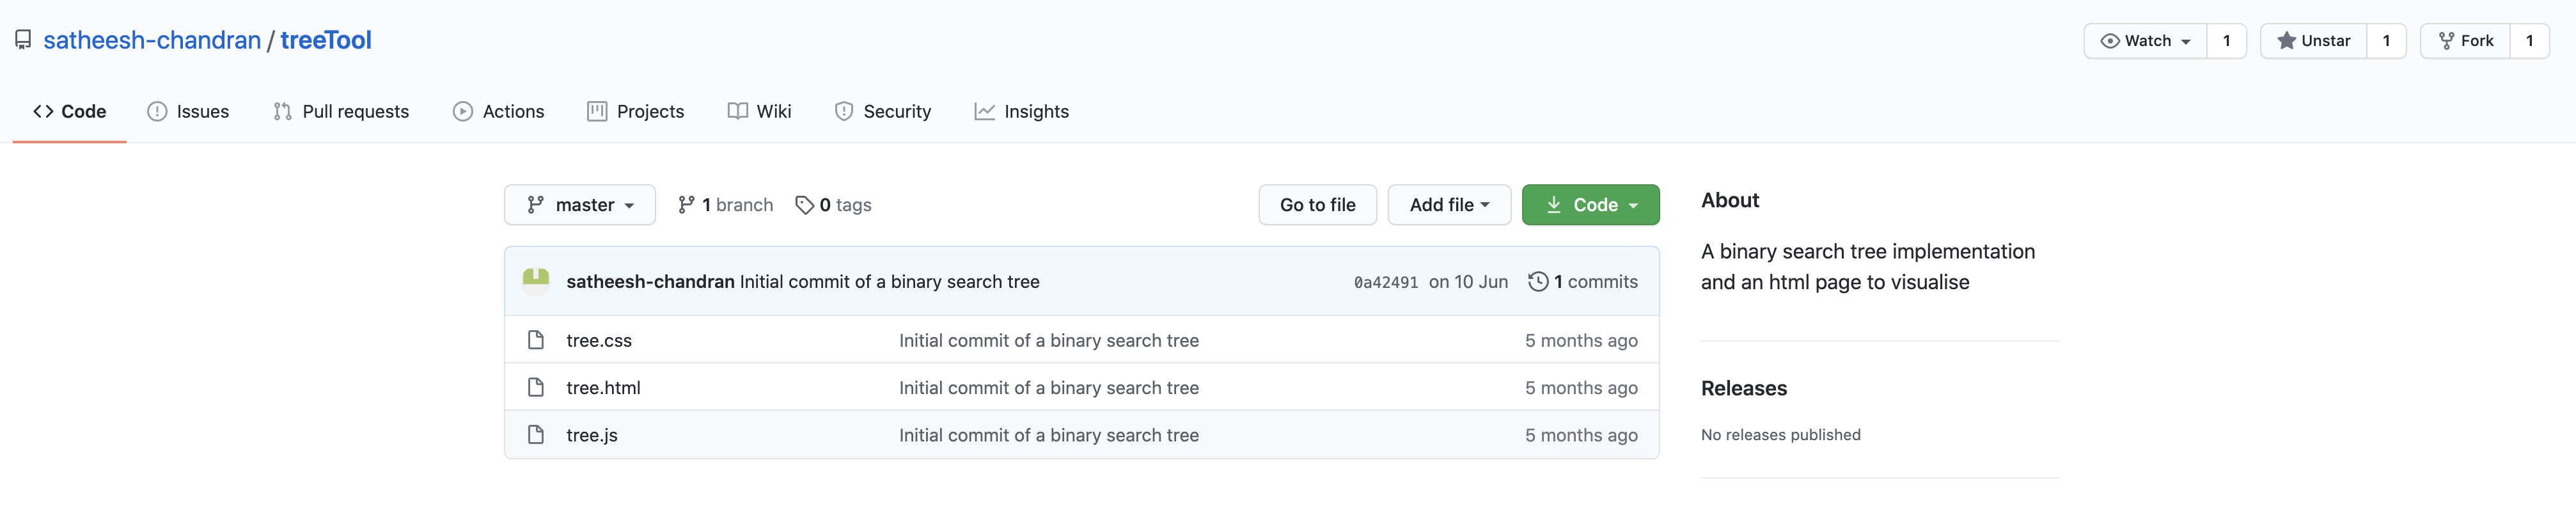Fork the treeTool repository
2576x508 pixels.
point(2465,41)
